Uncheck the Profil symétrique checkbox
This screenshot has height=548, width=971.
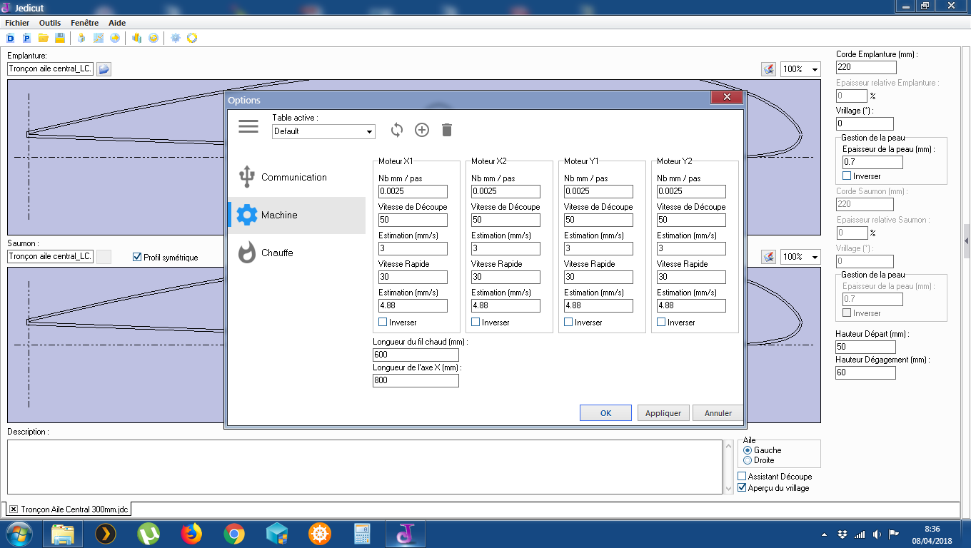coord(138,258)
